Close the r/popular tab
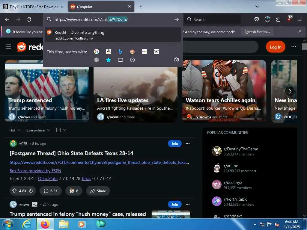The width and height of the screenshot is (307, 230). point(130,7)
